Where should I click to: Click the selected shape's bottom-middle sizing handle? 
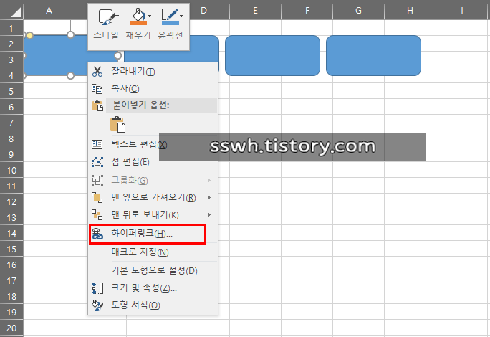(71, 76)
